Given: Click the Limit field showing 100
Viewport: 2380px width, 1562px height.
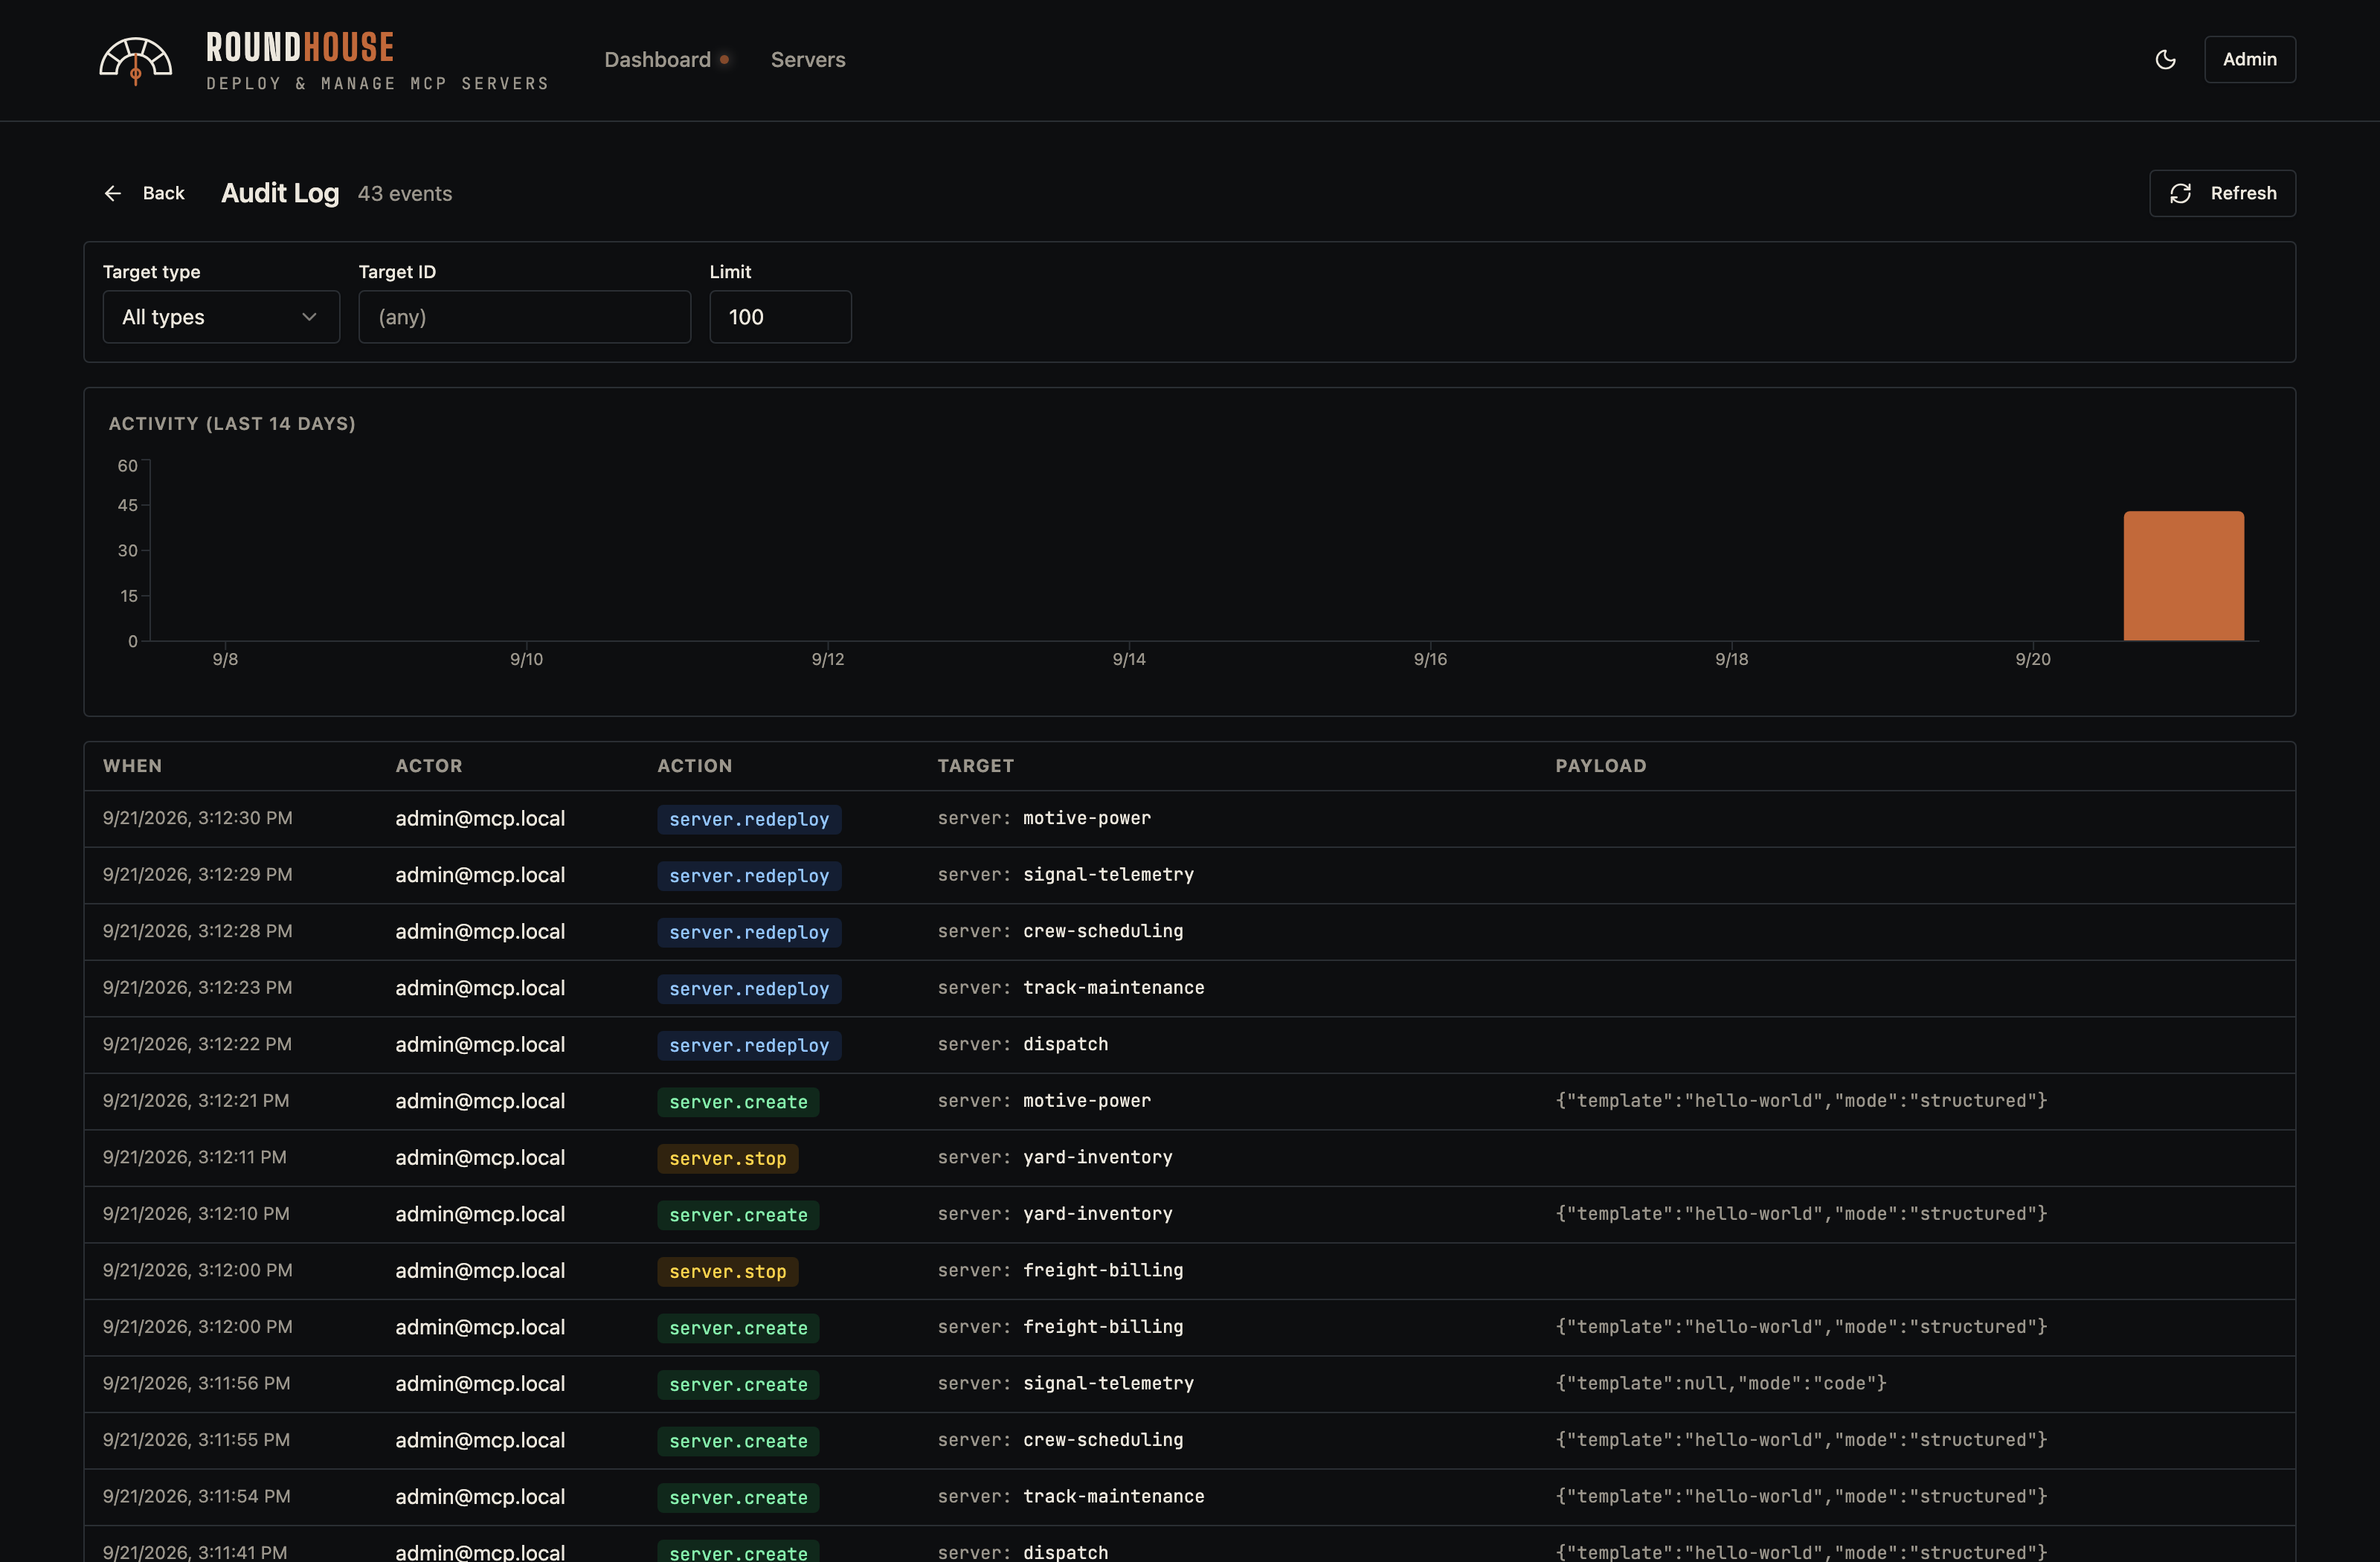Looking at the screenshot, I should tap(780, 317).
